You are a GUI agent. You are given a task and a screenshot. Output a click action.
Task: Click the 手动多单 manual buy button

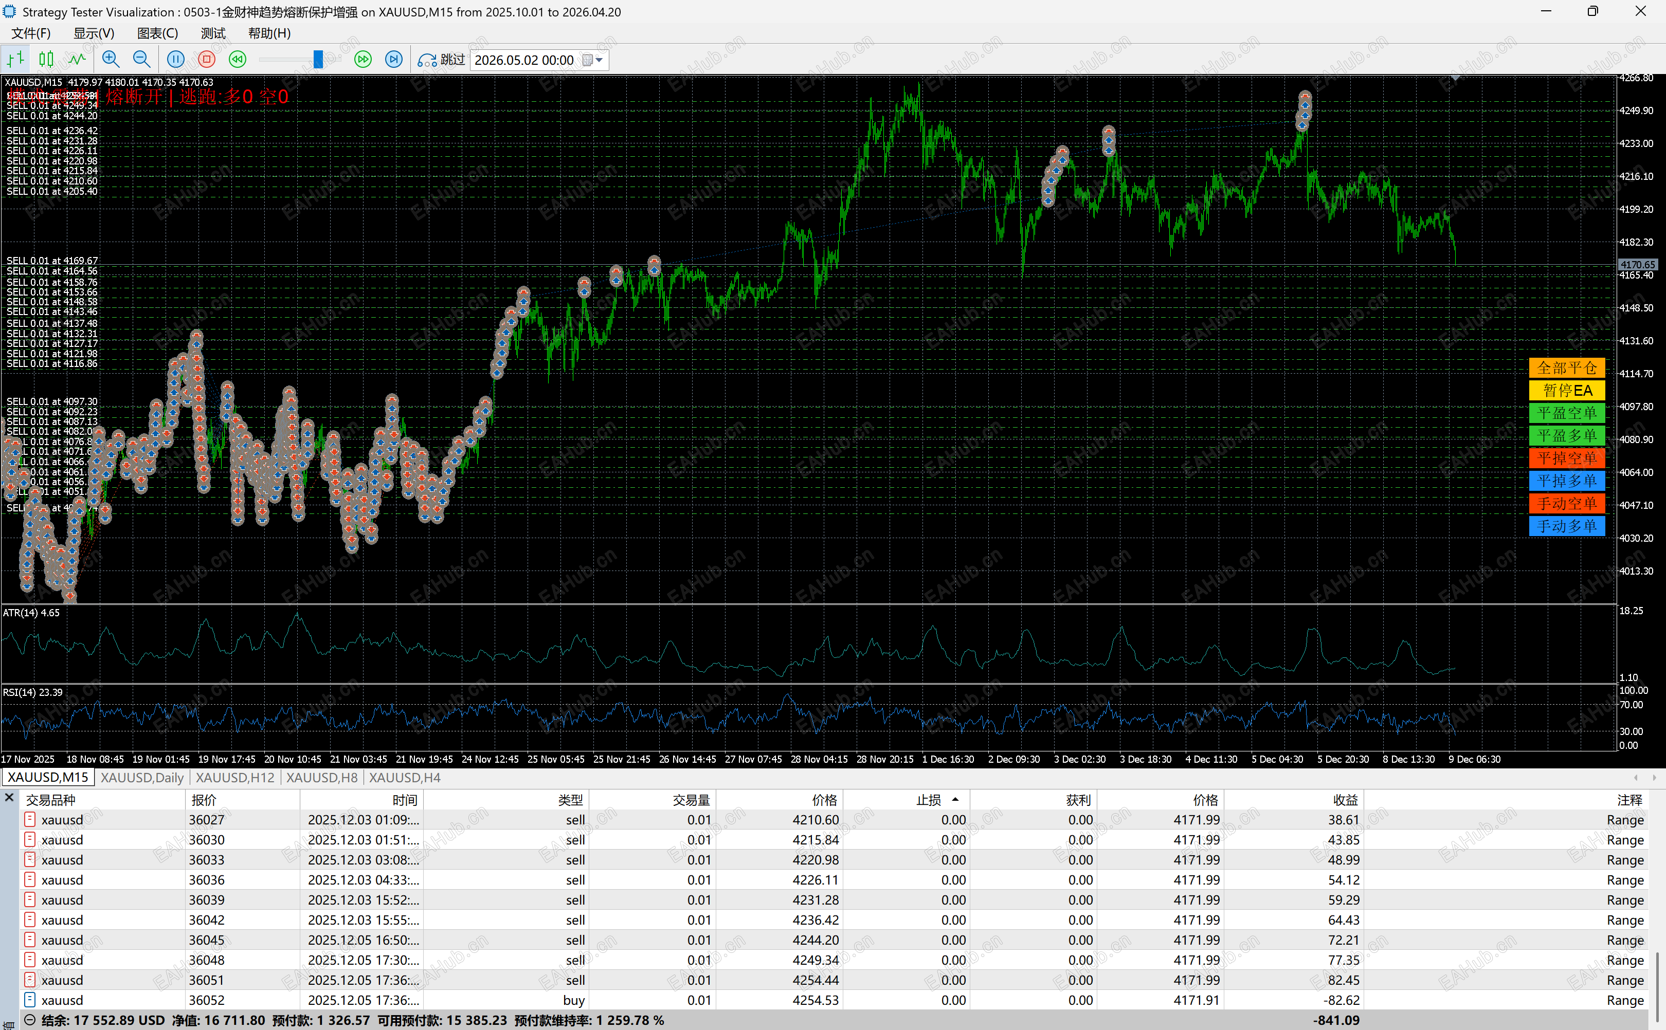coord(1567,526)
